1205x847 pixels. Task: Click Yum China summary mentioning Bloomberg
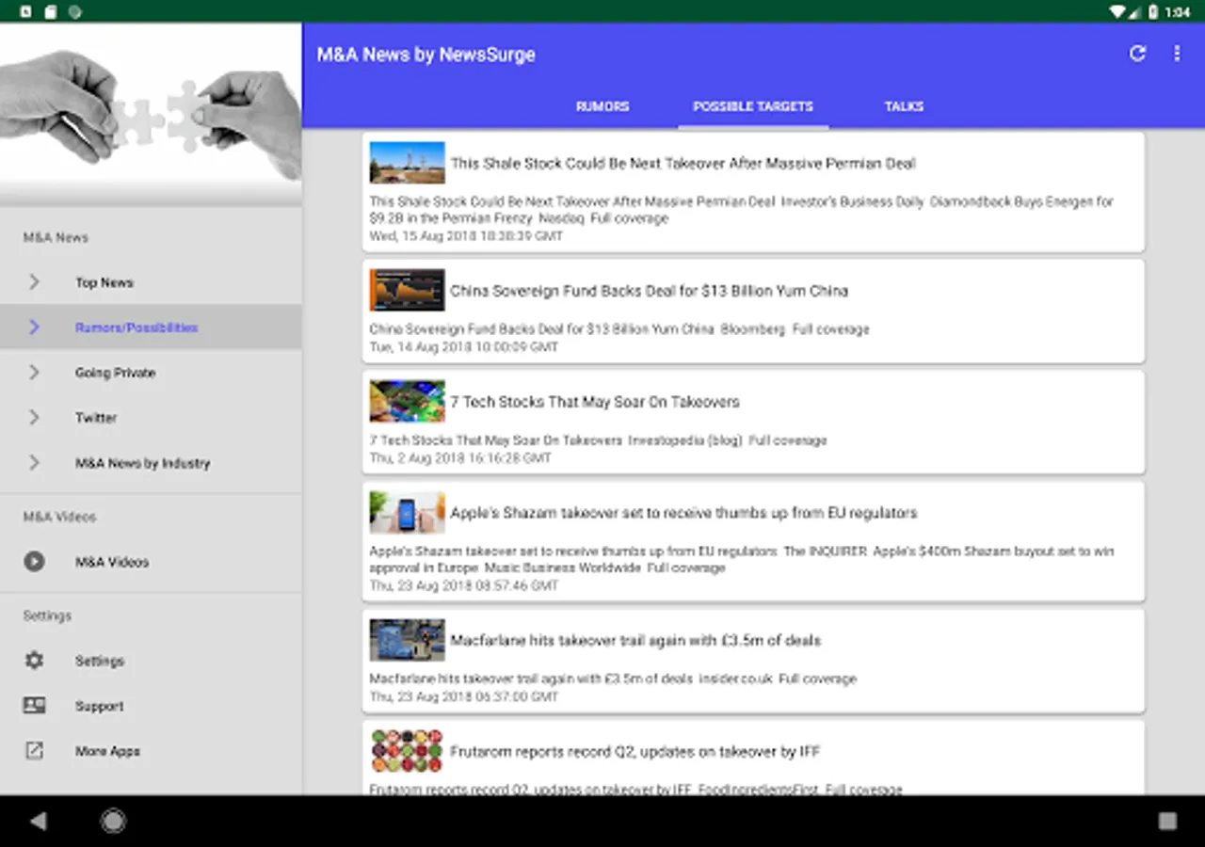click(x=619, y=329)
